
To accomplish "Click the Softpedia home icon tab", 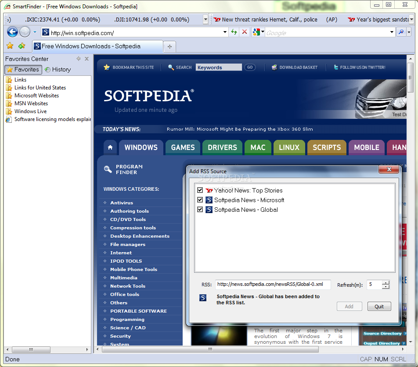I will [x=110, y=147].
